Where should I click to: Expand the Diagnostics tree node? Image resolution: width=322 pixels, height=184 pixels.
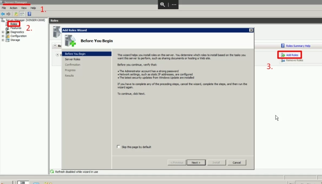3,32
